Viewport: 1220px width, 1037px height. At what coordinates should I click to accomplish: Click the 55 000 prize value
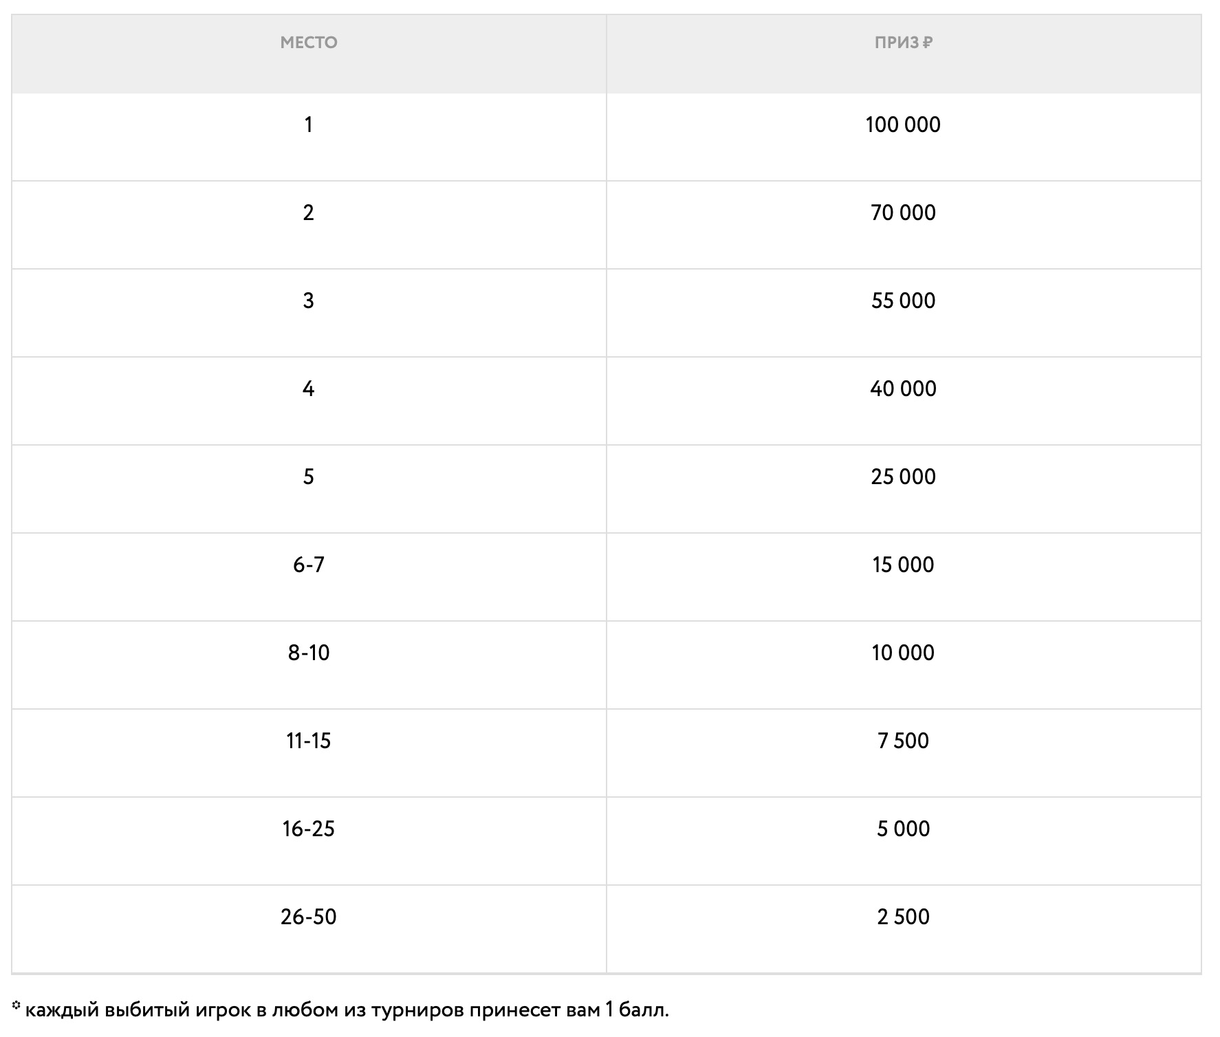tap(903, 301)
